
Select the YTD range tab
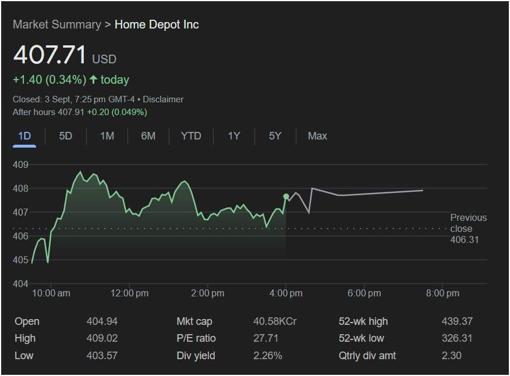click(191, 136)
